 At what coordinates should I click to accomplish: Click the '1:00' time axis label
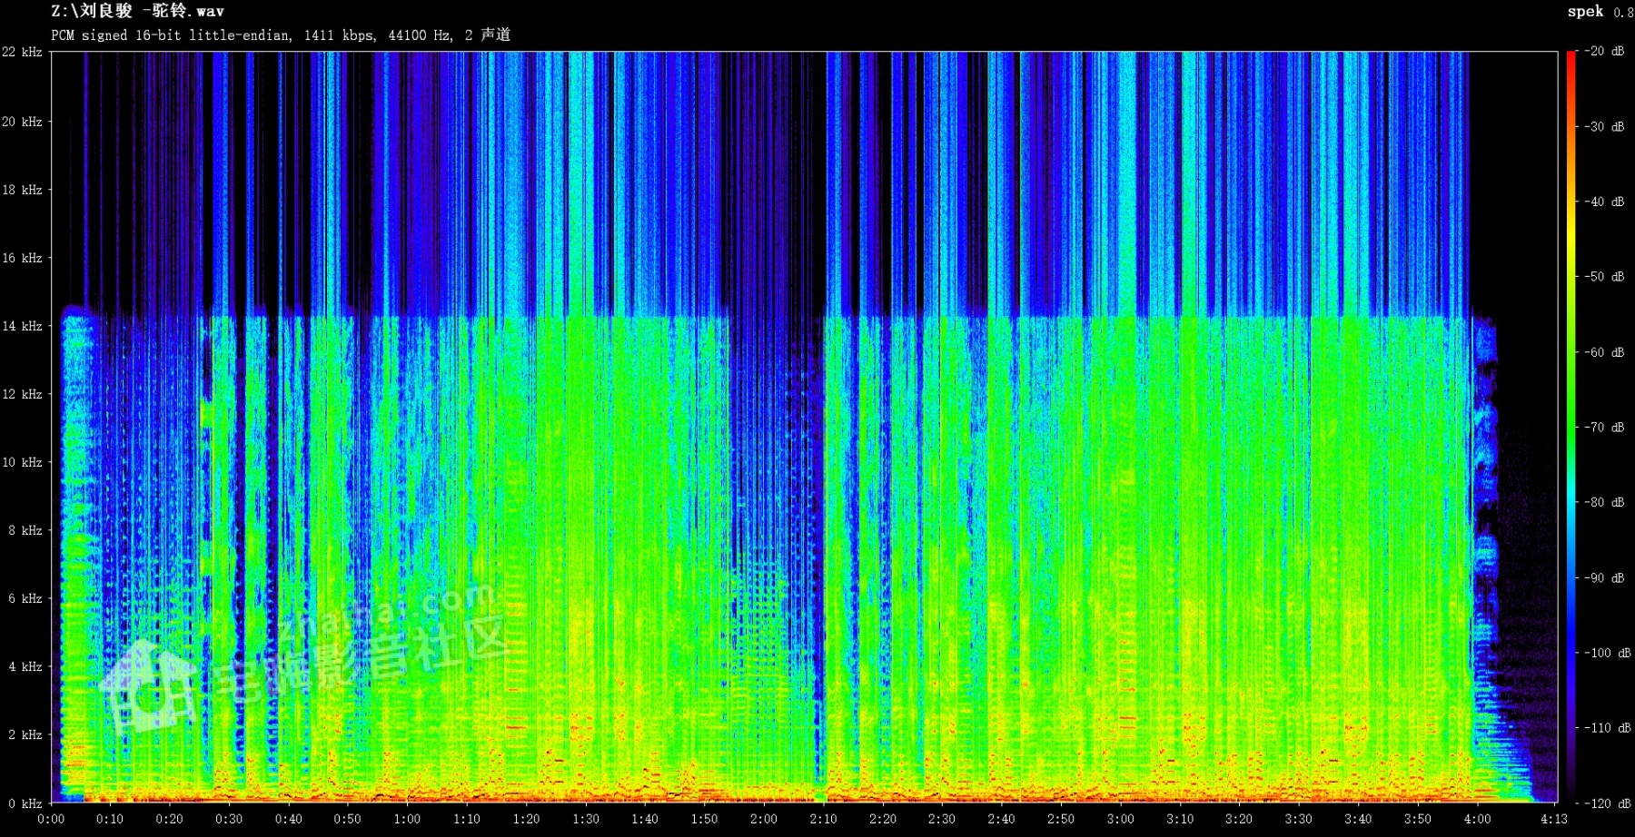[407, 819]
